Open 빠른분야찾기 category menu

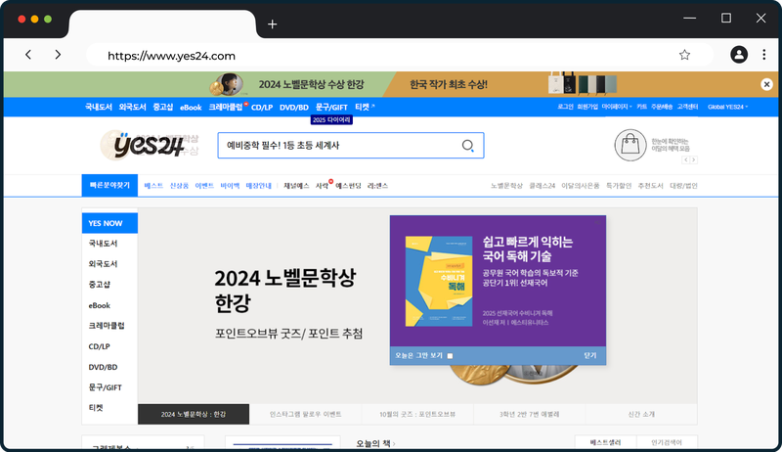pyautogui.click(x=109, y=185)
